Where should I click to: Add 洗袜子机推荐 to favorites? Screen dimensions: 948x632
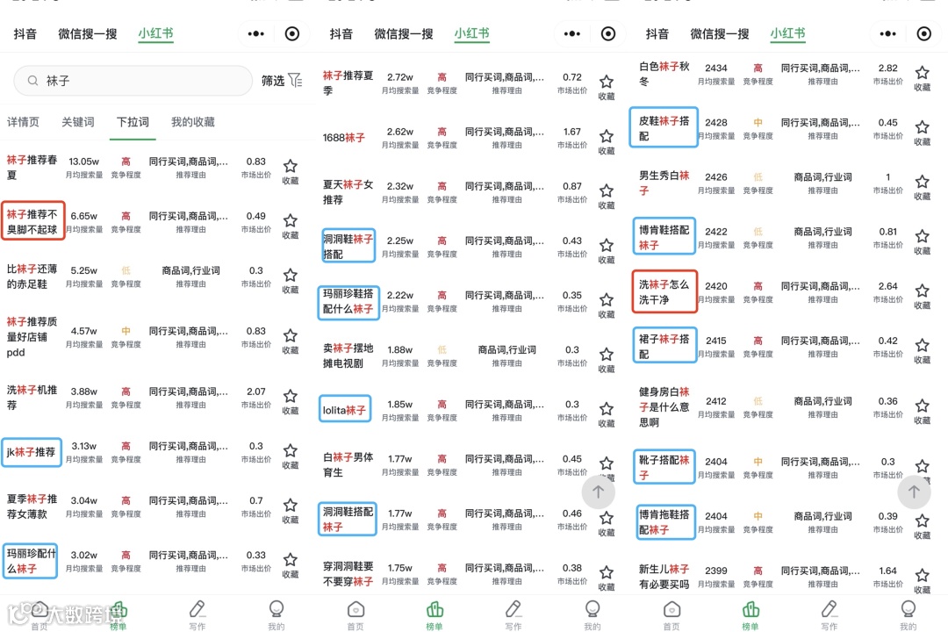pos(291,396)
